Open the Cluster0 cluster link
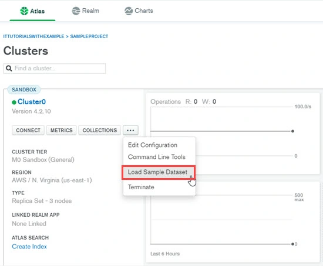 coord(32,101)
